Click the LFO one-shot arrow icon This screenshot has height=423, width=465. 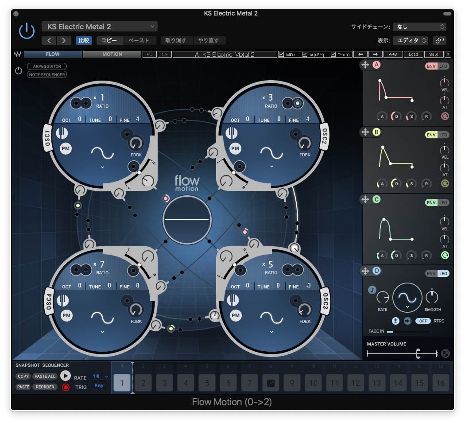point(408,321)
